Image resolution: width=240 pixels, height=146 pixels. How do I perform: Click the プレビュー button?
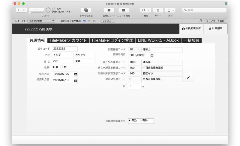pos(108,21)
